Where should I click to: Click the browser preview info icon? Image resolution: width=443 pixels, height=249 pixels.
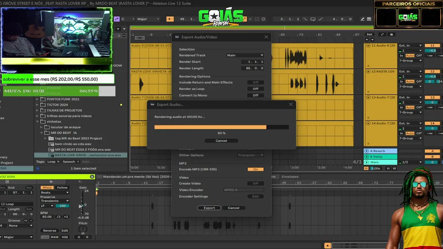click(x=38, y=168)
